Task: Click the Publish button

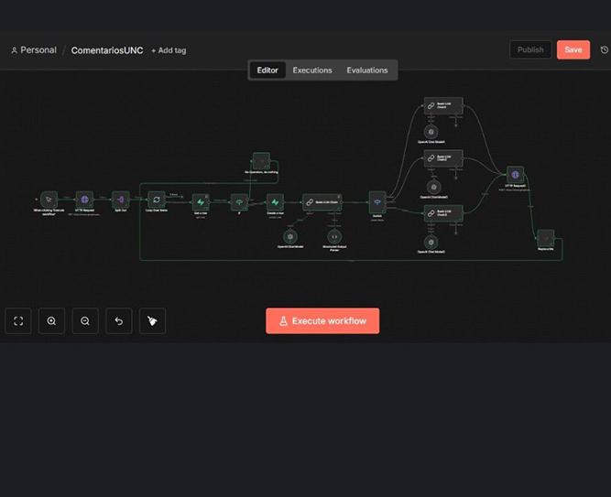Action: (x=530, y=49)
